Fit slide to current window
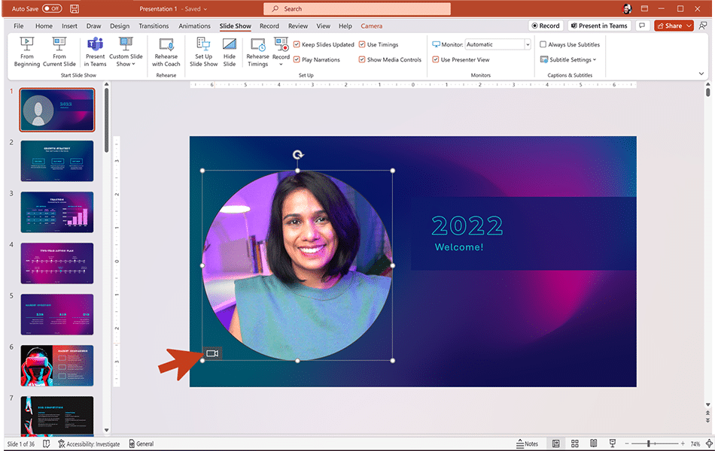The height and width of the screenshot is (451, 715). click(x=709, y=443)
